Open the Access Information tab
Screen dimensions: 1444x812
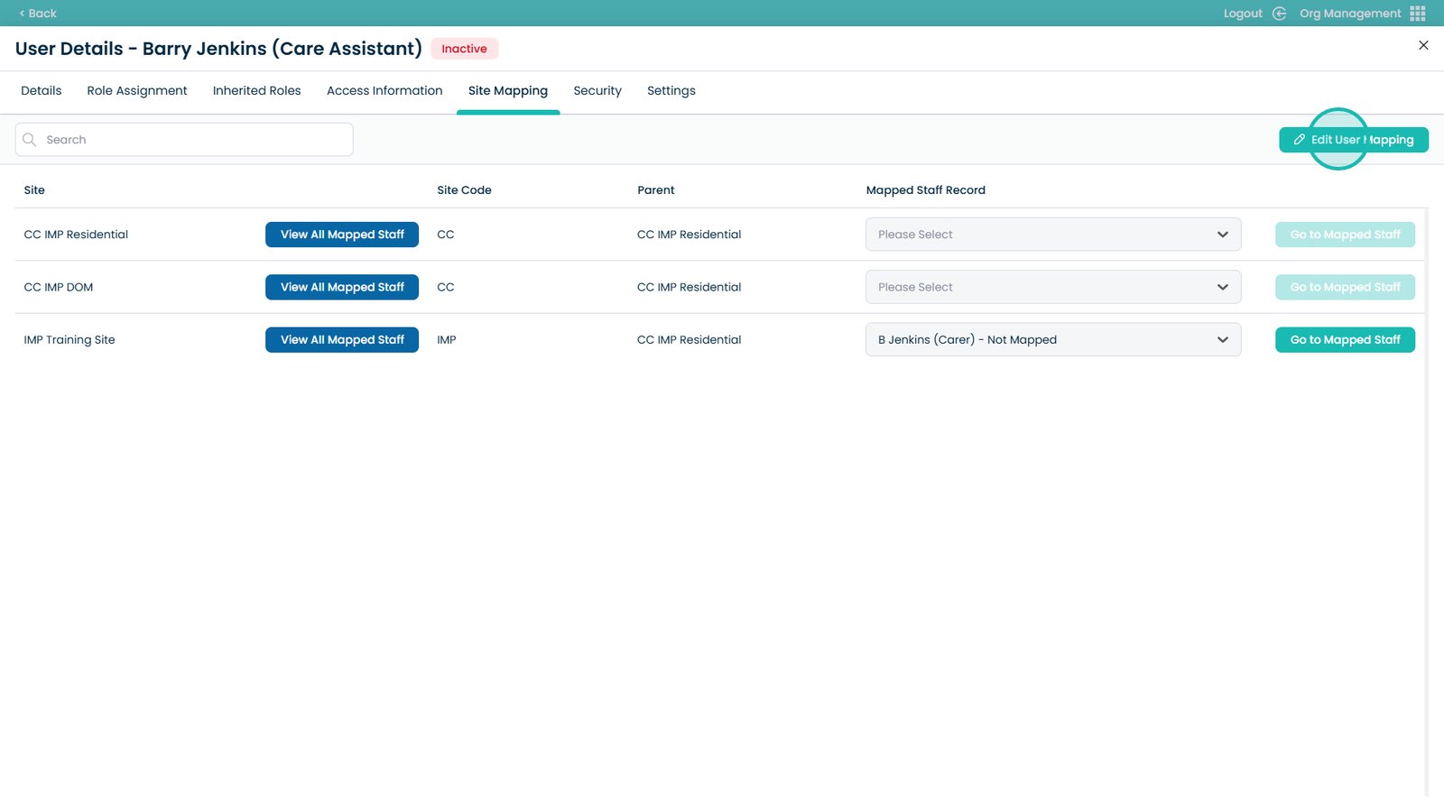pos(384,91)
